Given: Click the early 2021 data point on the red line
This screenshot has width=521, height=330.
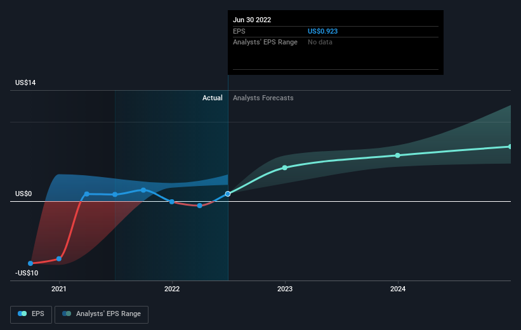Looking at the screenshot, I should [59, 259].
